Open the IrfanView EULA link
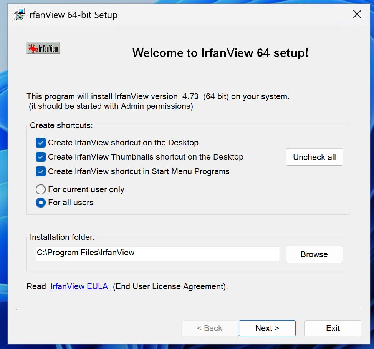 coord(79,286)
